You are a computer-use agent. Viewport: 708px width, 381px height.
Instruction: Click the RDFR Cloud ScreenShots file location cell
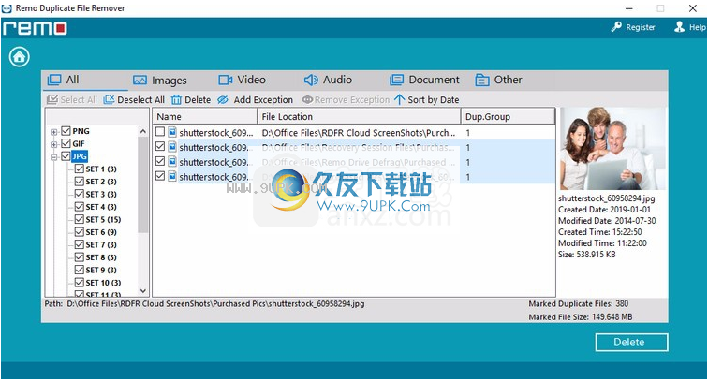coord(359,133)
